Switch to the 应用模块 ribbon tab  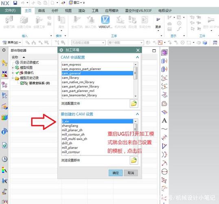coord(112,11)
